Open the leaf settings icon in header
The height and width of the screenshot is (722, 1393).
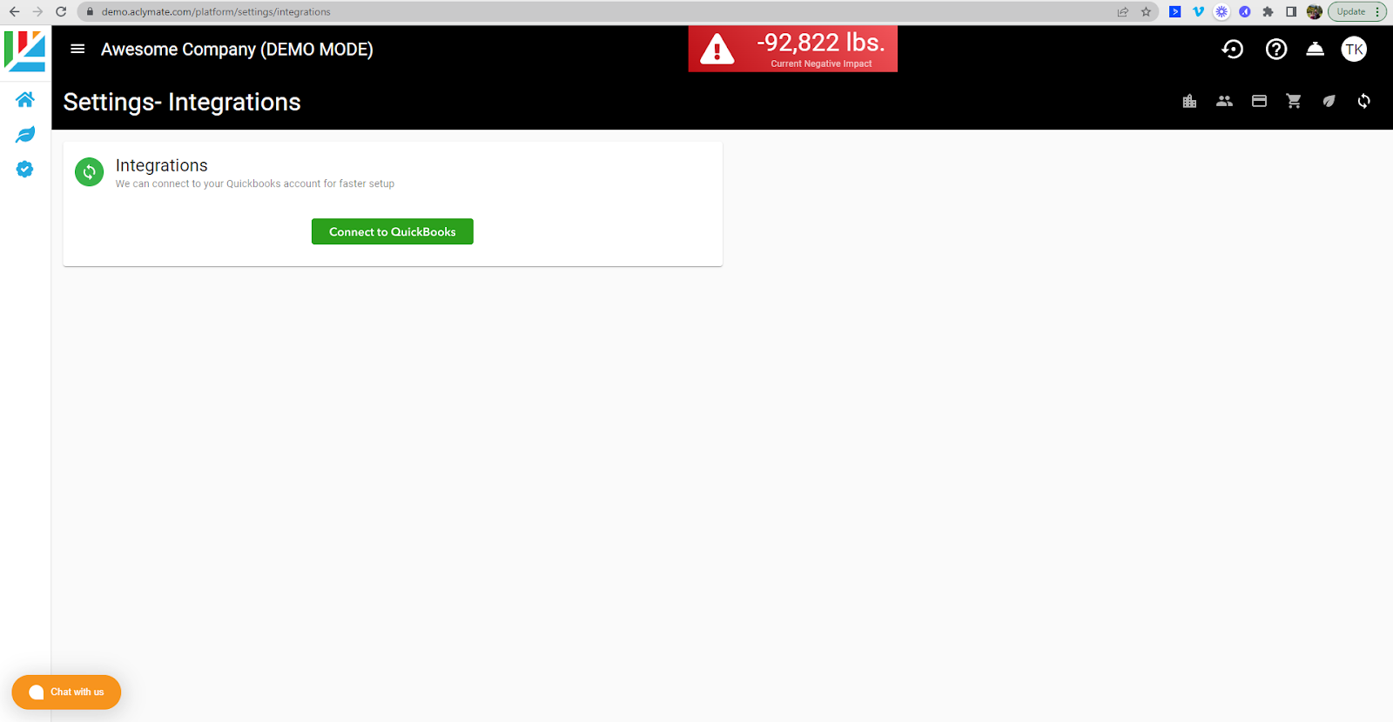click(1329, 101)
